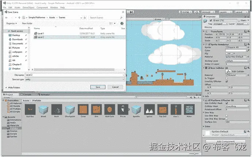Toggle the Use Collider Mask checkbox
The width and height of the screenshot is (252, 157).
226,103
